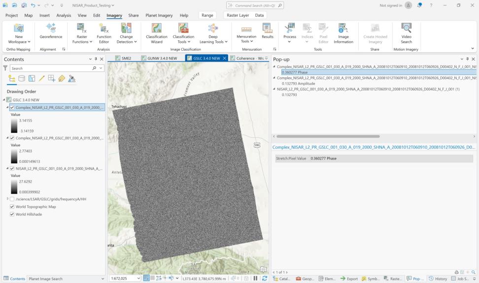Open the Planet Imagery ribbon tab
This screenshot has height=283, width=479.
(x=159, y=15)
